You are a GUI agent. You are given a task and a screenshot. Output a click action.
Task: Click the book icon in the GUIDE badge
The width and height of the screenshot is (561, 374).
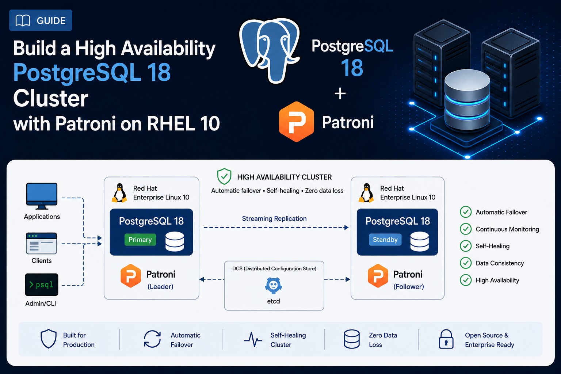tap(23, 20)
